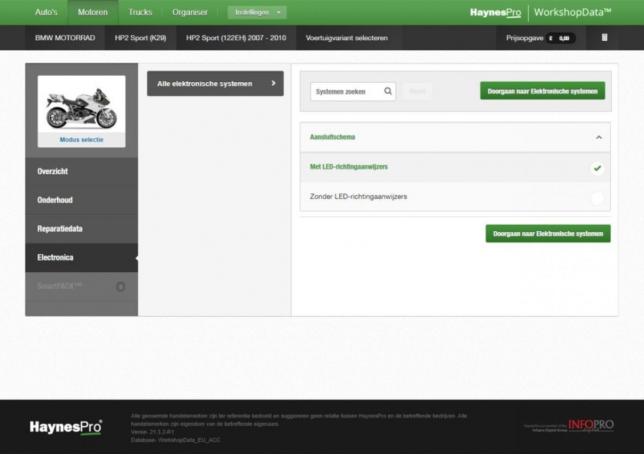Viewport: 644px width, 454px height.
Task: Switch to the Trucks tab
Action: coord(140,12)
